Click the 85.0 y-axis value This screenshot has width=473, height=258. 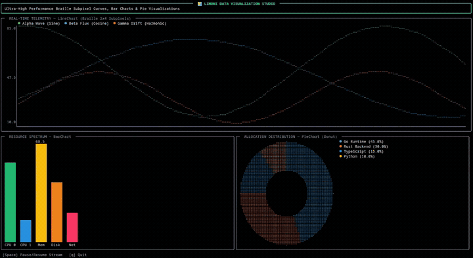click(11, 28)
